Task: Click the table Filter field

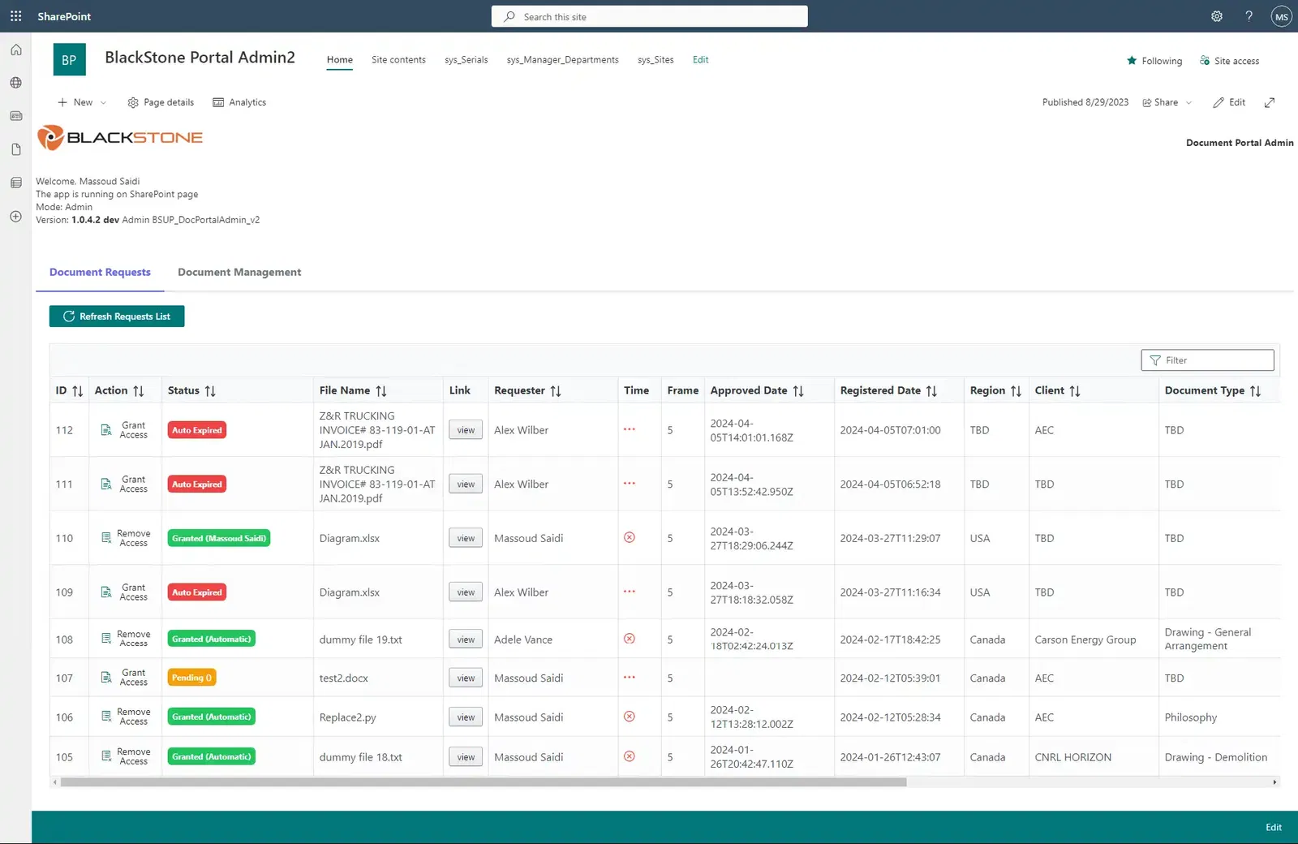Action: (x=1207, y=360)
